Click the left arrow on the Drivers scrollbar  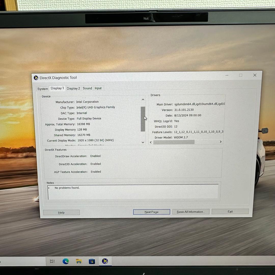tap(151, 142)
